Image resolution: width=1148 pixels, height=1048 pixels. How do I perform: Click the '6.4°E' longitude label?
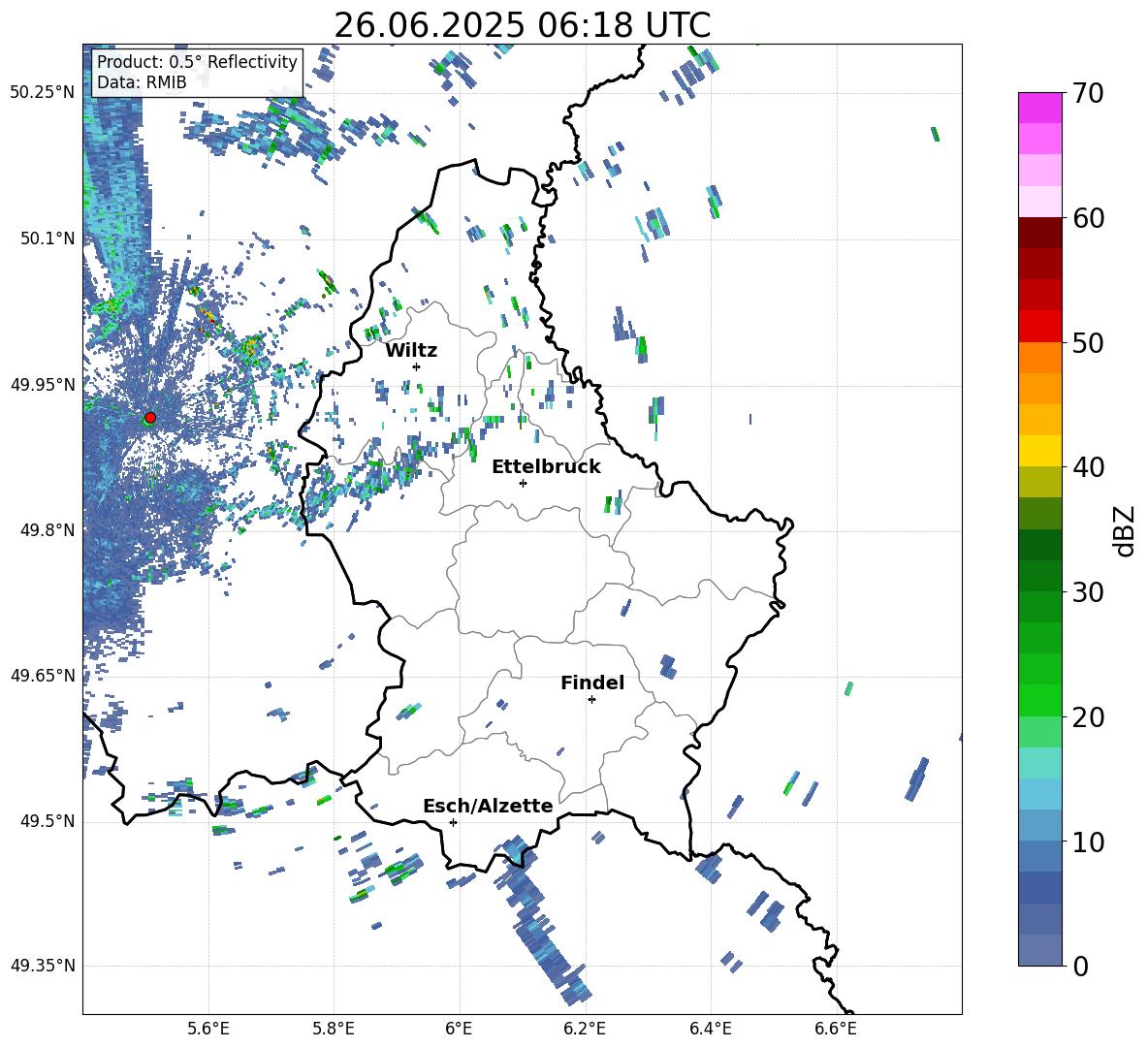[x=710, y=1029]
